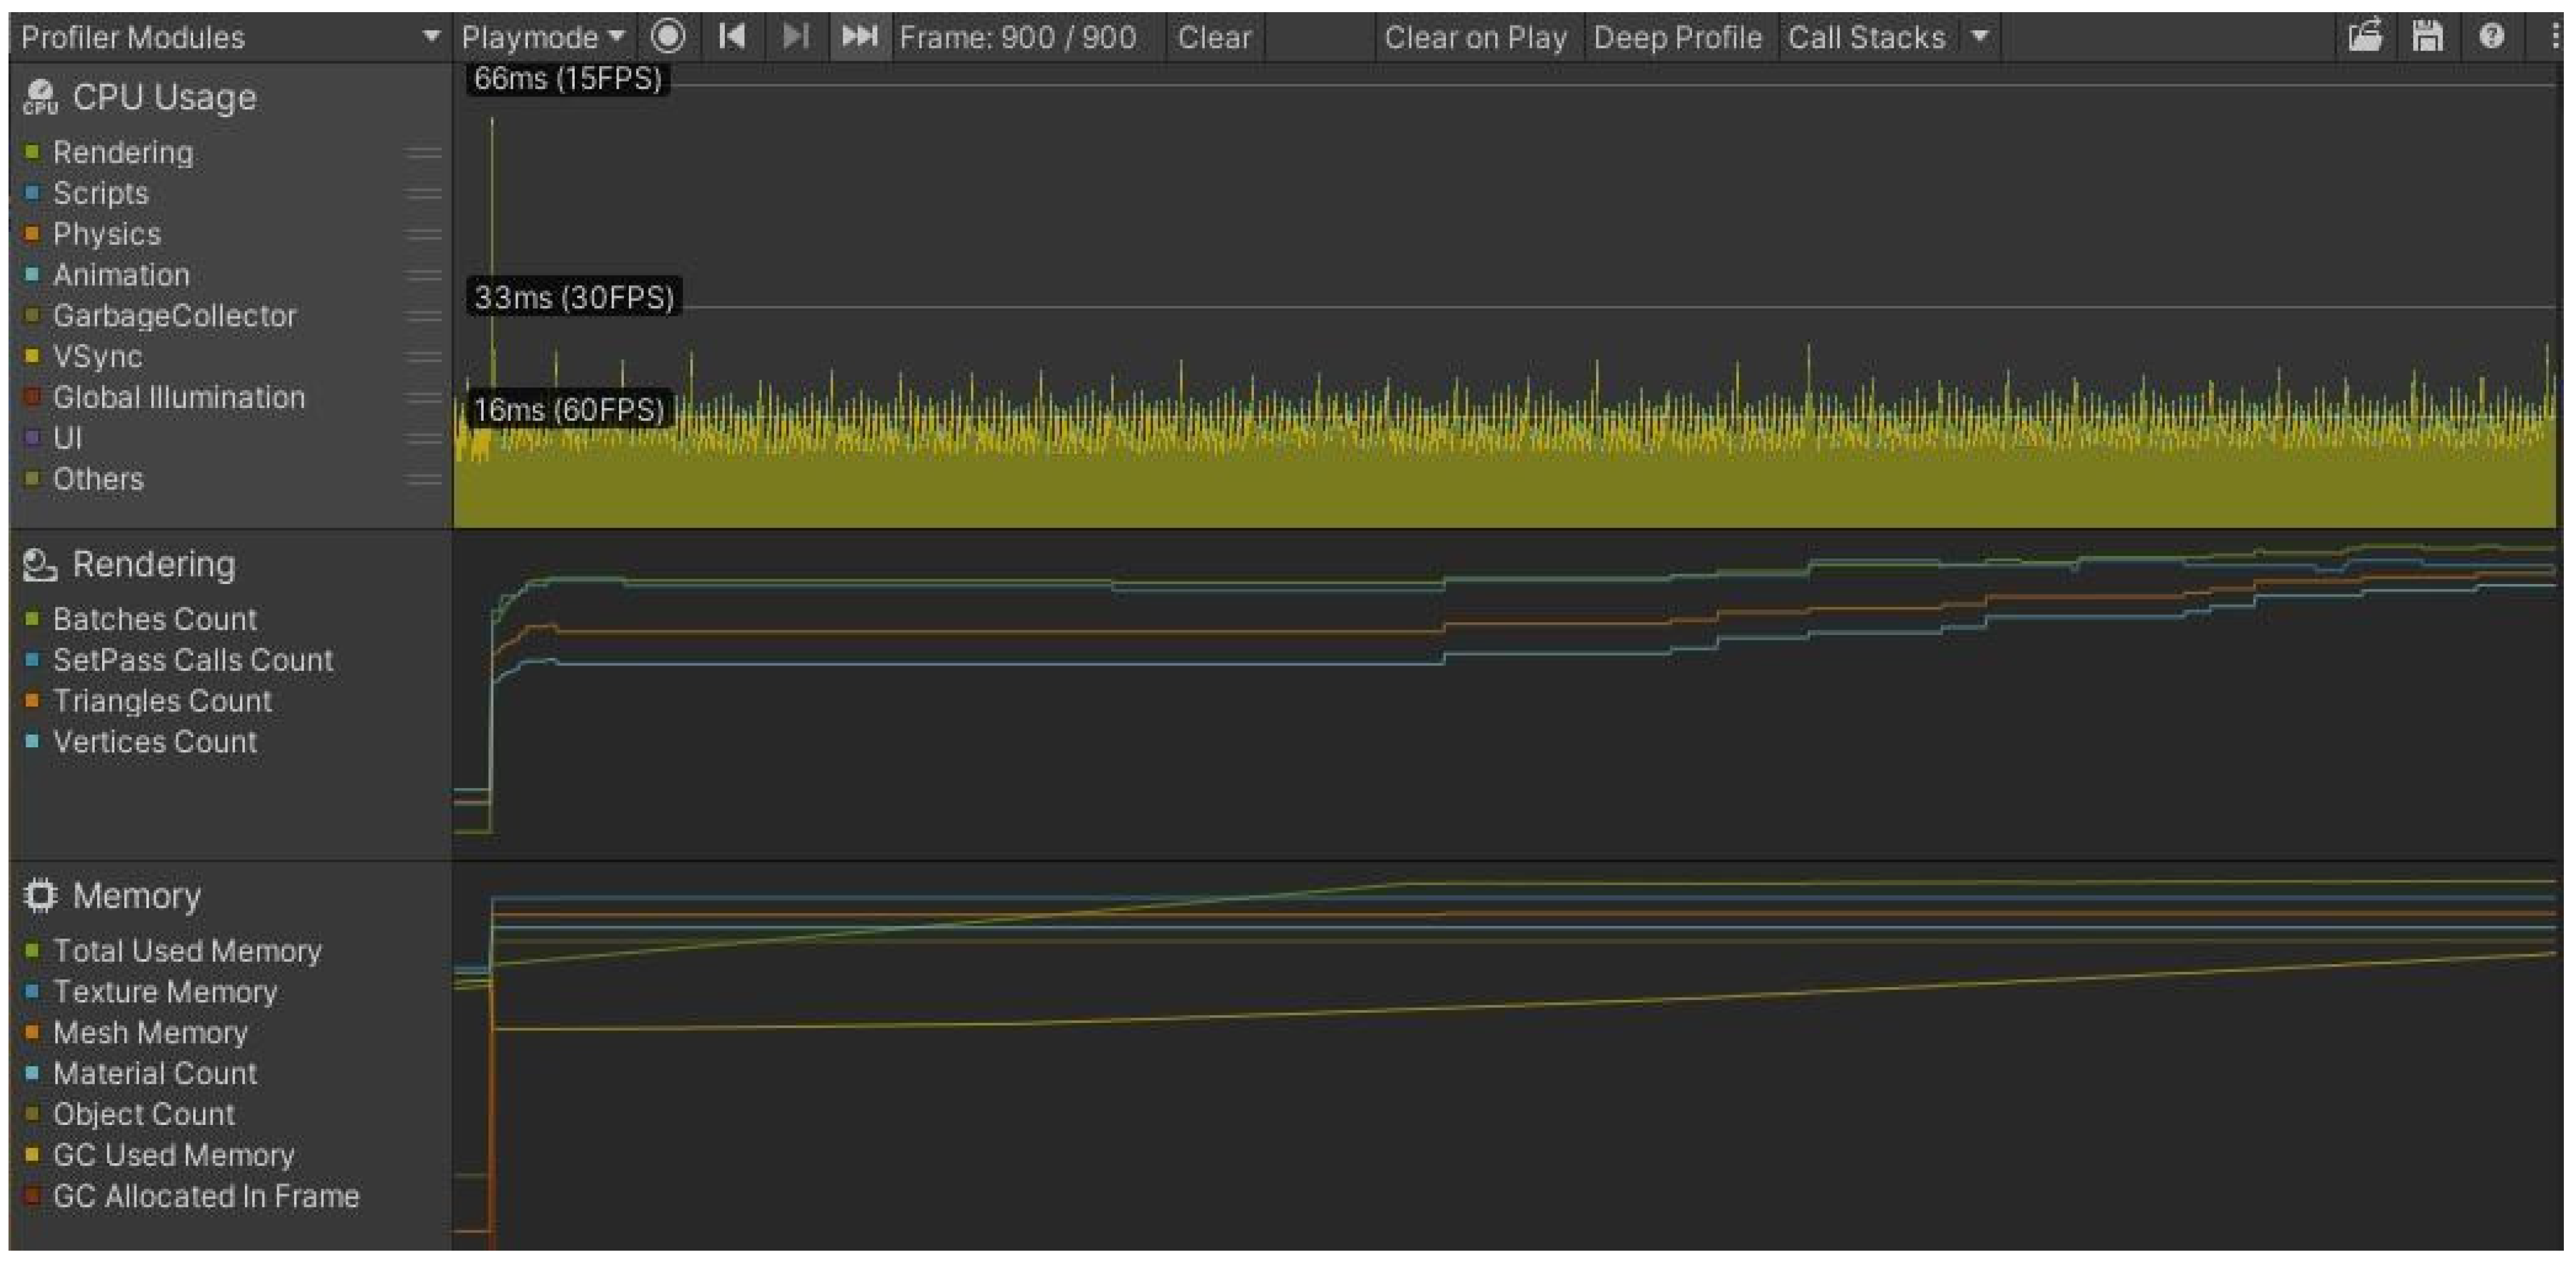Save profiler data to file
The height and width of the screenshot is (1264, 2576).
pos(2428,37)
